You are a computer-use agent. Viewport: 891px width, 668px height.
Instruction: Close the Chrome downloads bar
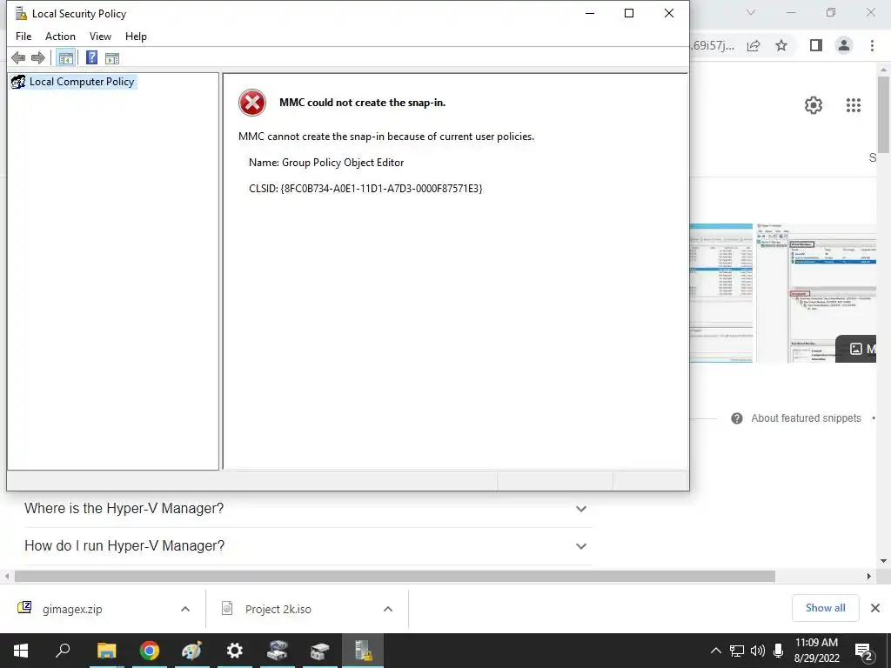[875, 608]
